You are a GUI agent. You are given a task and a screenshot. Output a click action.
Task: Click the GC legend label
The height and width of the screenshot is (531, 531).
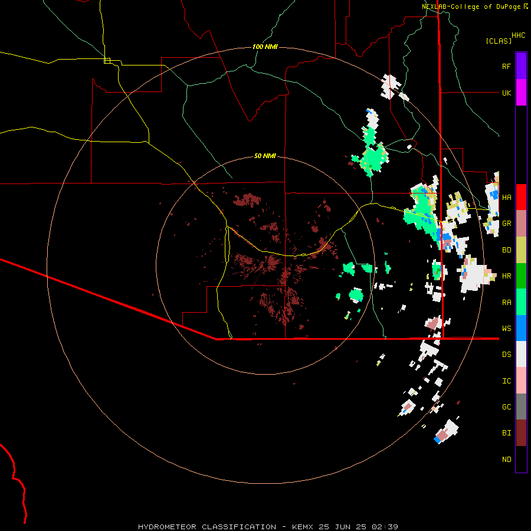click(506, 407)
